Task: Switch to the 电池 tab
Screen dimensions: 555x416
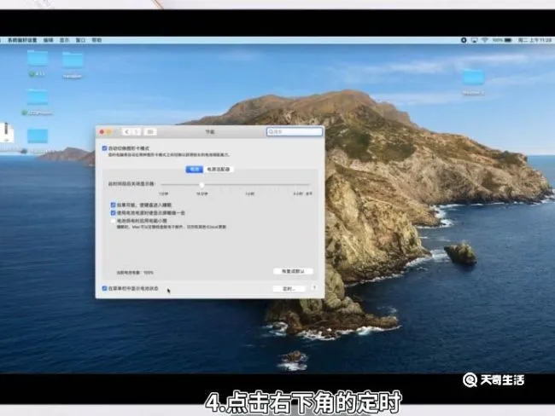Action: [195, 170]
